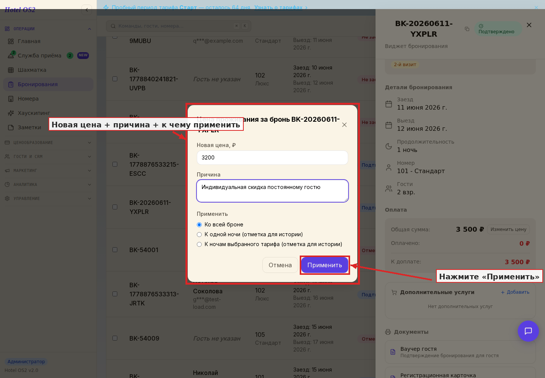Click the Шахматка table icon
The width and height of the screenshot is (545, 378).
(x=11, y=70)
